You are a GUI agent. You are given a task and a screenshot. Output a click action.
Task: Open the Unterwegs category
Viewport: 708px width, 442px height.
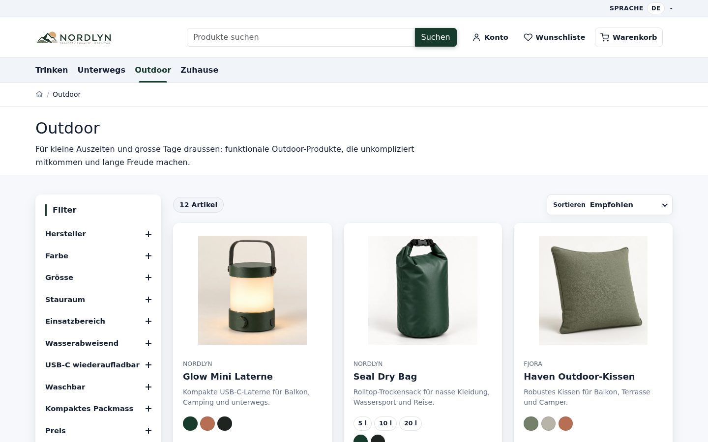point(101,70)
